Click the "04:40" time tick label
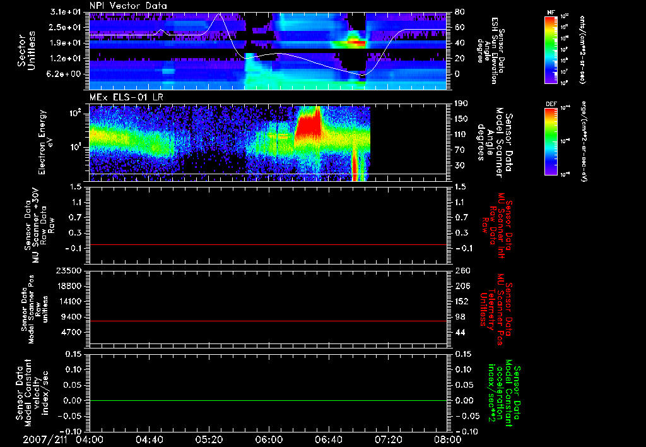The image size is (646, 447). (x=150, y=439)
